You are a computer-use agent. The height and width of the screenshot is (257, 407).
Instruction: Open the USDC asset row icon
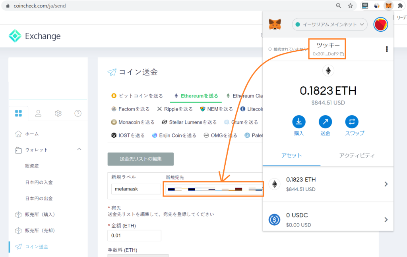(274, 220)
